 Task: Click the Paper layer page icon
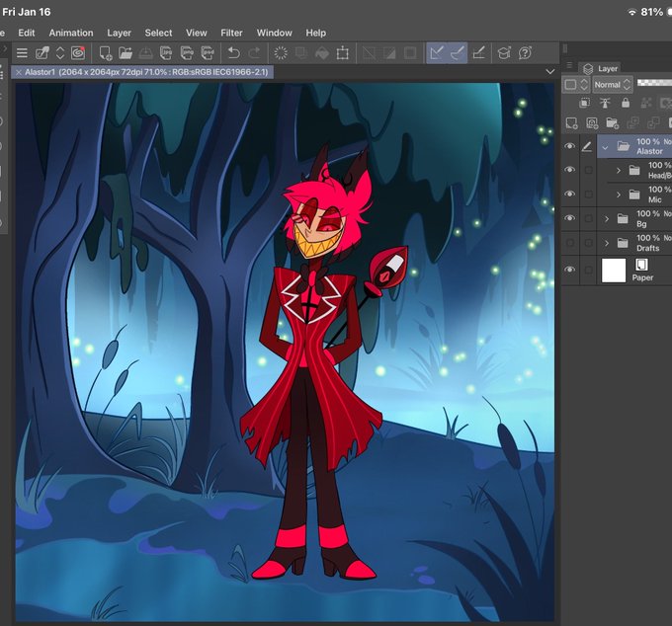point(641,265)
